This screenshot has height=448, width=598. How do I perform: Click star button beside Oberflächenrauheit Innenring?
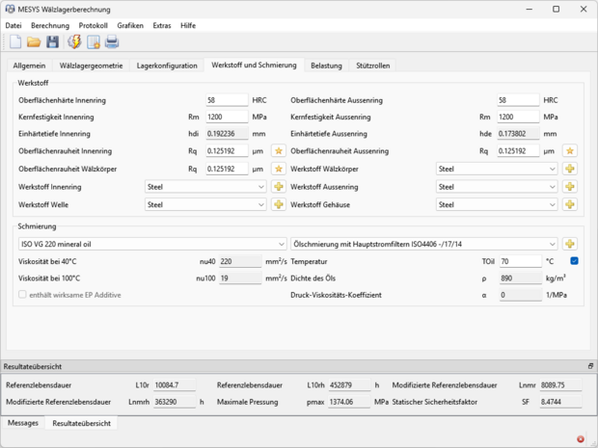(x=278, y=151)
